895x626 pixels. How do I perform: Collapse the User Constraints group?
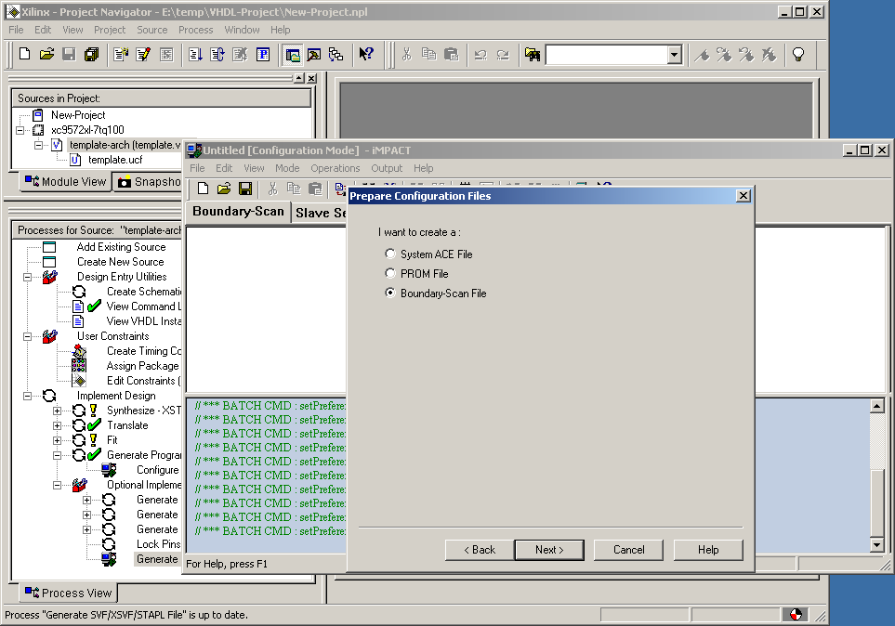click(27, 336)
